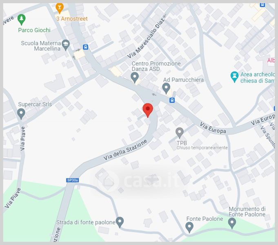Click the TPB gray location pin

(180, 133)
